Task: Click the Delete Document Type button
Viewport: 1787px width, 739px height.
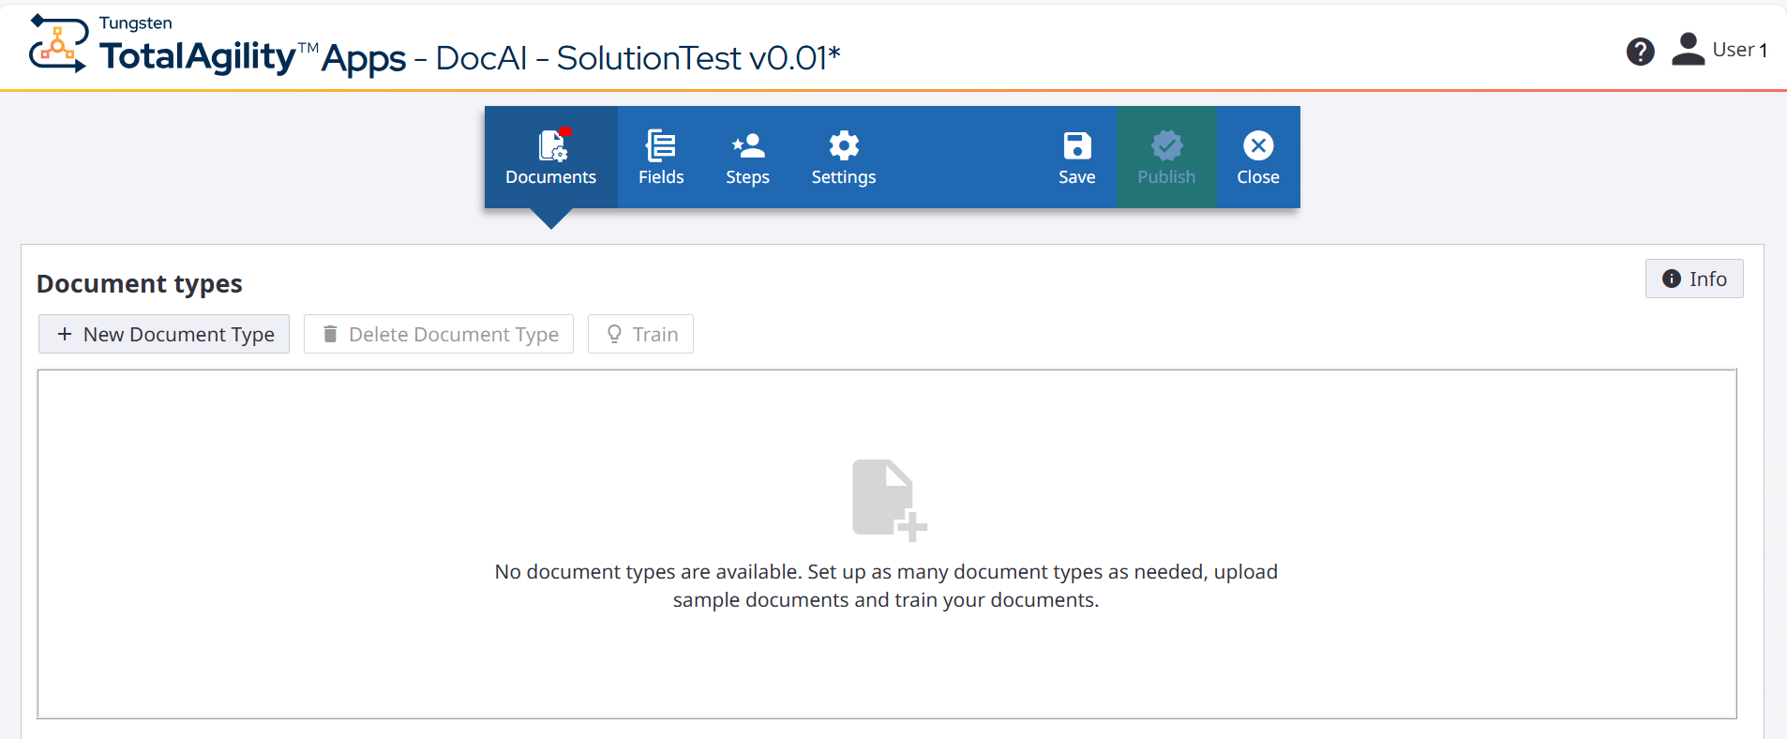Action: 439,334
